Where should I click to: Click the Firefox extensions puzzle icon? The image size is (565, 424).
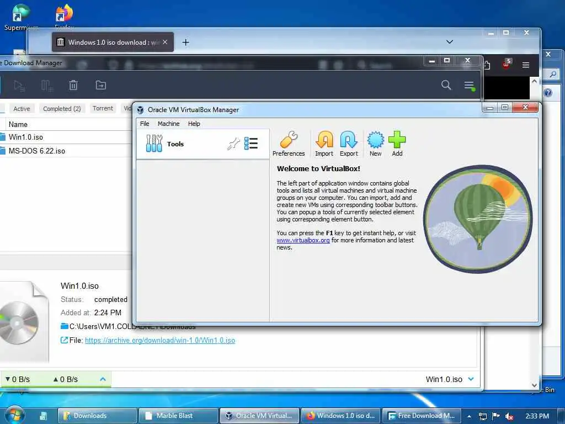point(487,65)
